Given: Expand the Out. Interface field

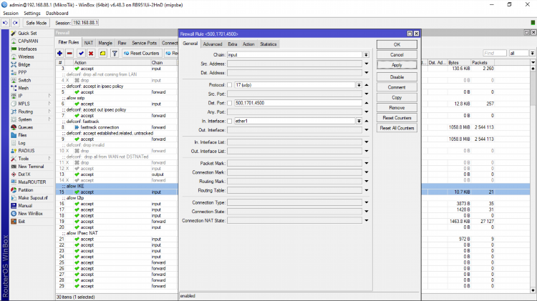Looking at the screenshot, I should pyautogui.click(x=367, y=130).
